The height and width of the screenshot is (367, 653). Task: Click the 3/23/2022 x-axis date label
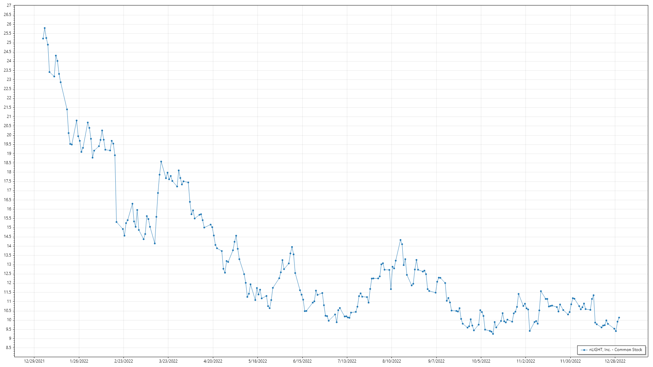coord(168,361)
